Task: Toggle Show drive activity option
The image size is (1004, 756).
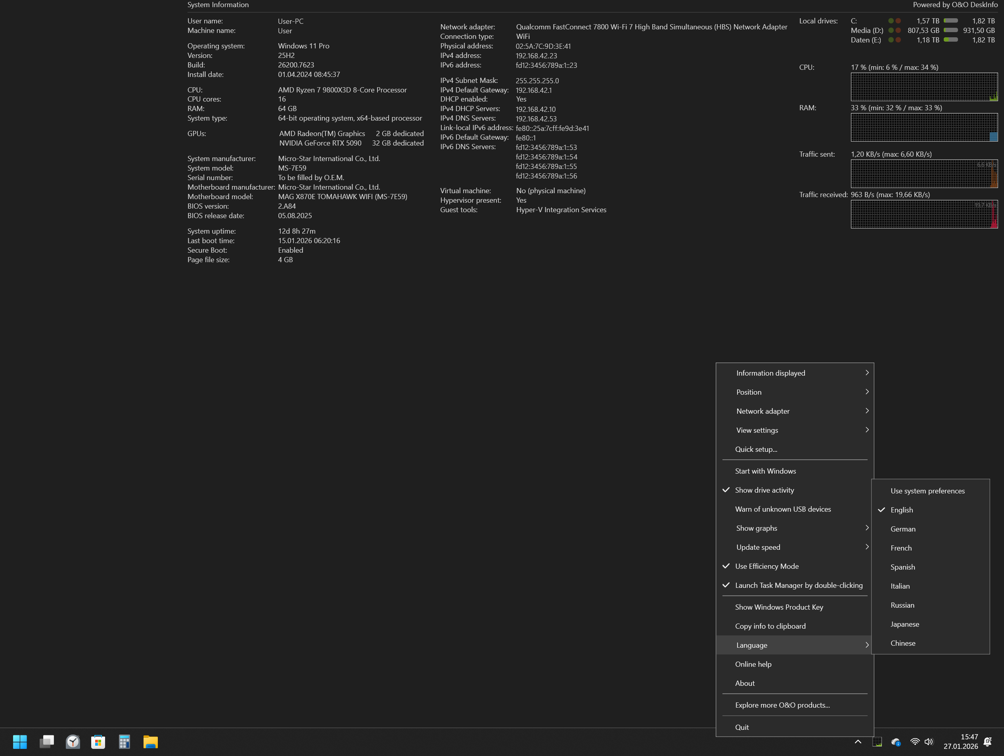Action: point(764,490)
